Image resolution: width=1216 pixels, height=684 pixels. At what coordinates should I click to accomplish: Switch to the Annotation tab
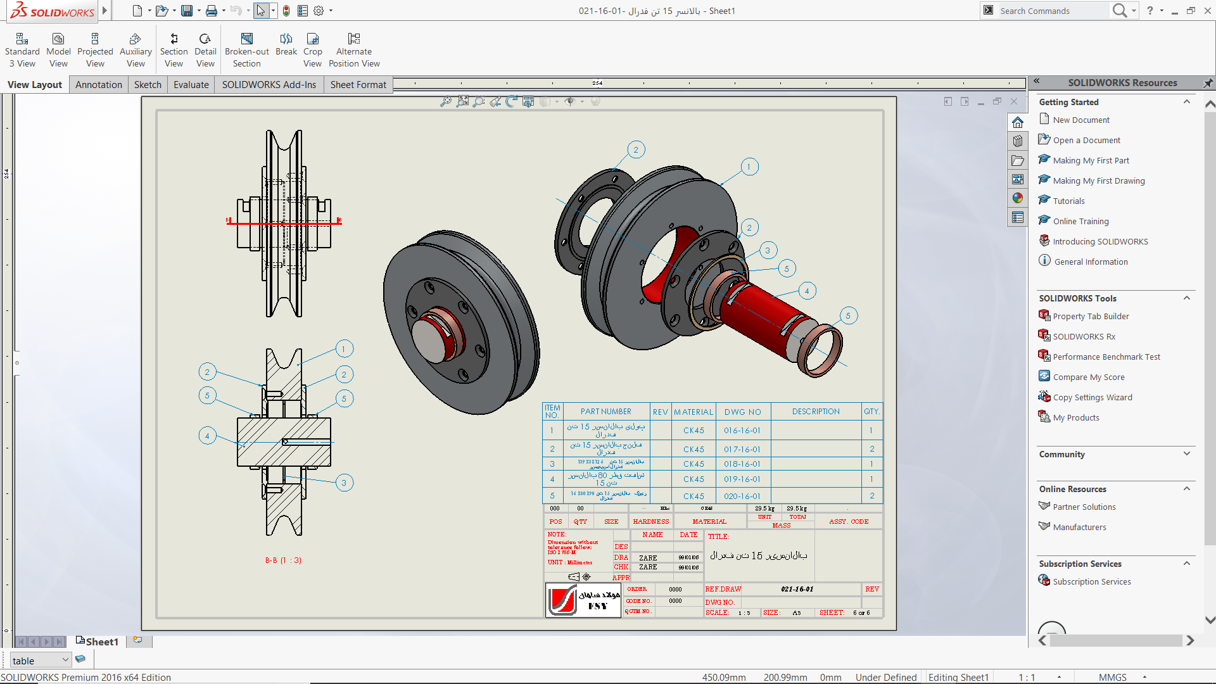98,85
